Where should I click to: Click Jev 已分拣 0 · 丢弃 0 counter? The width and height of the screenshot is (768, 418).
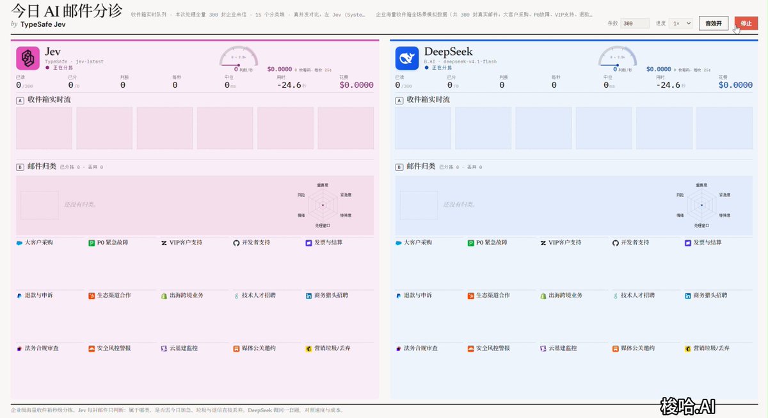coord(81,167)
